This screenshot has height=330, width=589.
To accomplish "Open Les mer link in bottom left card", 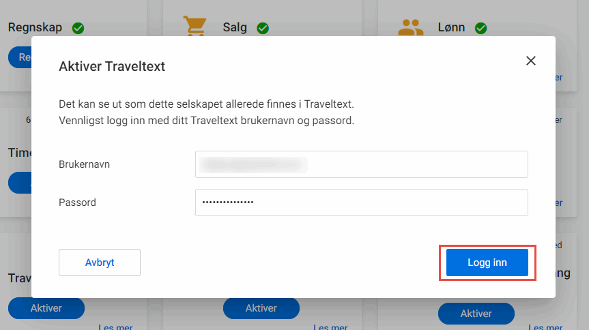I will [116, 327].
